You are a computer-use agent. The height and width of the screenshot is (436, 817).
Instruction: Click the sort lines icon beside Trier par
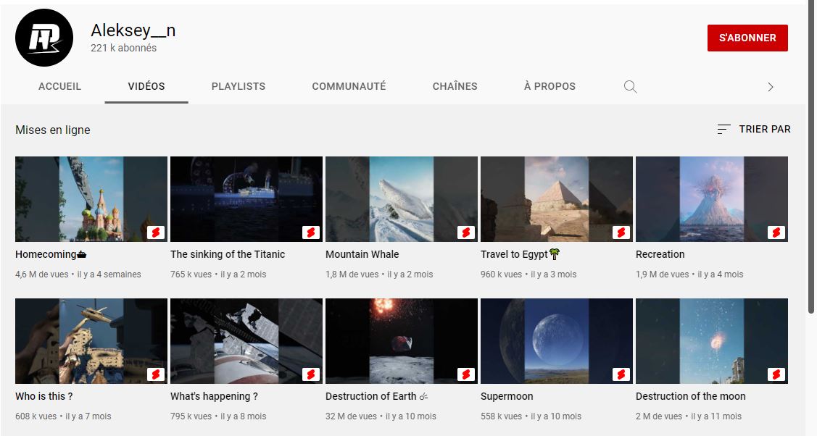723,130
